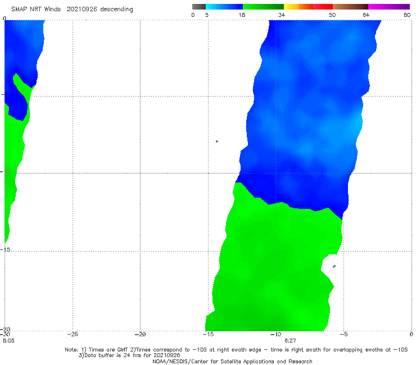Screen dimensions: 416x365
Task: Click the cyan-to-blue segment of the color bar
Action: pos(224,7)
